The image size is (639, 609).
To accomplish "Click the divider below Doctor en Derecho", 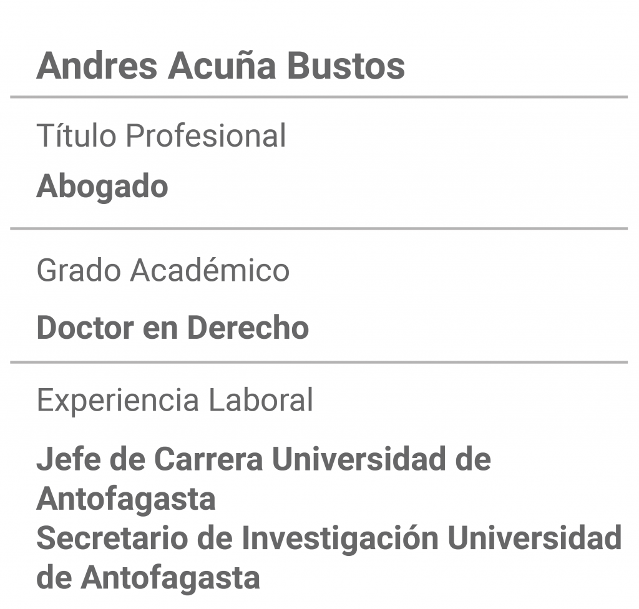I will click(x=319, y=362).
